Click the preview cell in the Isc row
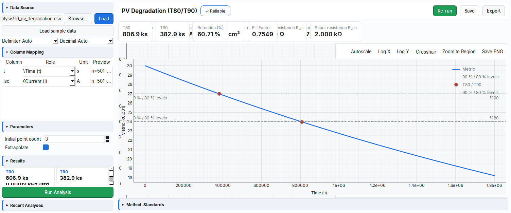Image resolution: width=511 pixels, height=213 pixels. [101, 81]
